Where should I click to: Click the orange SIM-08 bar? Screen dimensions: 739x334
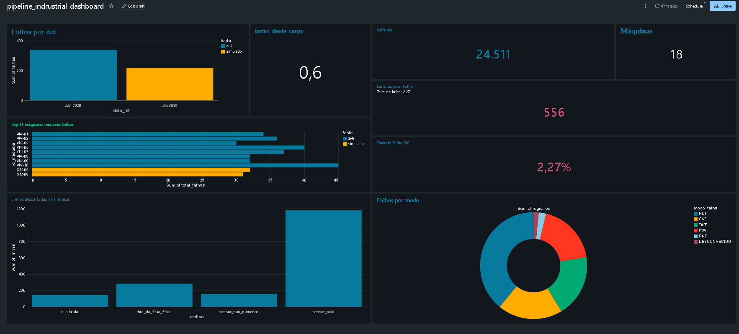click(x=137, y=174)
